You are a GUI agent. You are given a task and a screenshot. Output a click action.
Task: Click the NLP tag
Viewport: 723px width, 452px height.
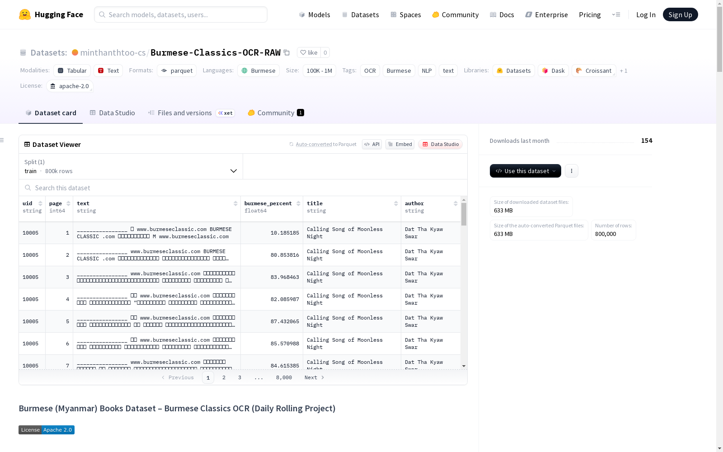point(427,71)
